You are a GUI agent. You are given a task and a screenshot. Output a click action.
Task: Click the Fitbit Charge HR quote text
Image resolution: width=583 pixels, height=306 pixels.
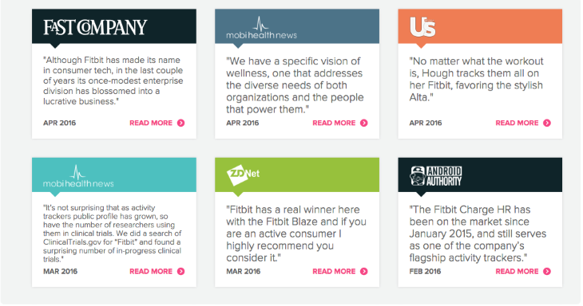click(478, 233)
